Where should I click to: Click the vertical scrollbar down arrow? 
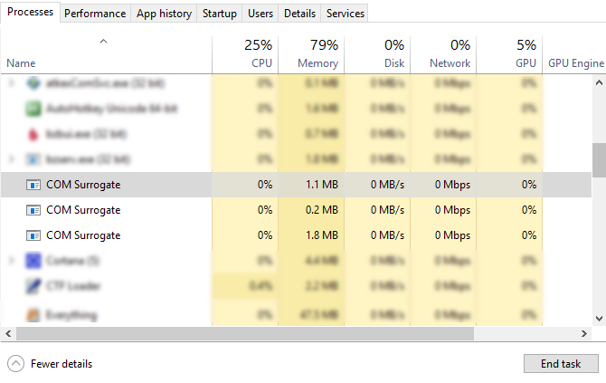click(598, 317)
